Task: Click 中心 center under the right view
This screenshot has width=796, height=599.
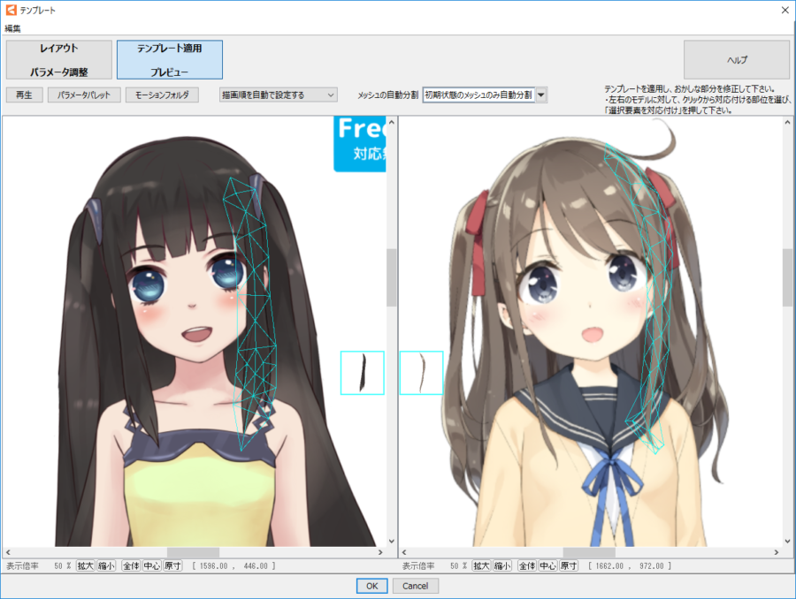Action: coord(547,565)
